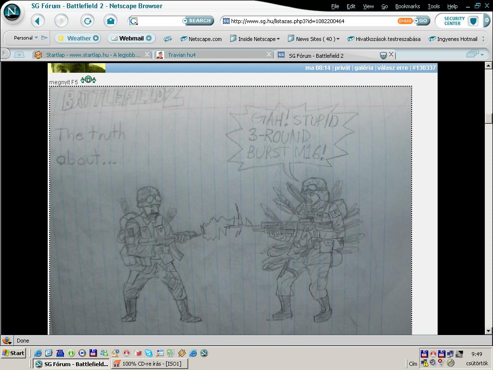Click the page's vertical scrollbar thumb
The height and width of the screenshot is (370, 493).
(x=489, y=119)
